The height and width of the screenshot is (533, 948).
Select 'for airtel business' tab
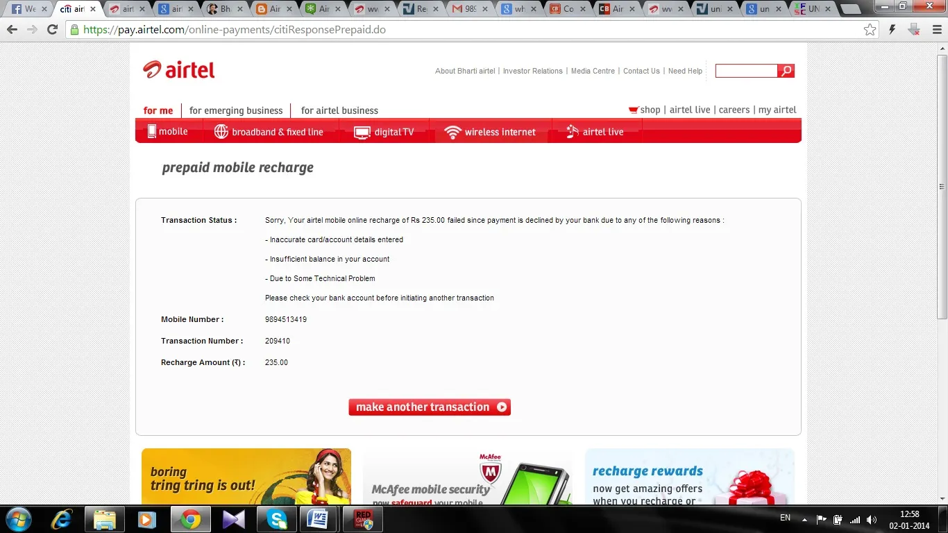339,110
